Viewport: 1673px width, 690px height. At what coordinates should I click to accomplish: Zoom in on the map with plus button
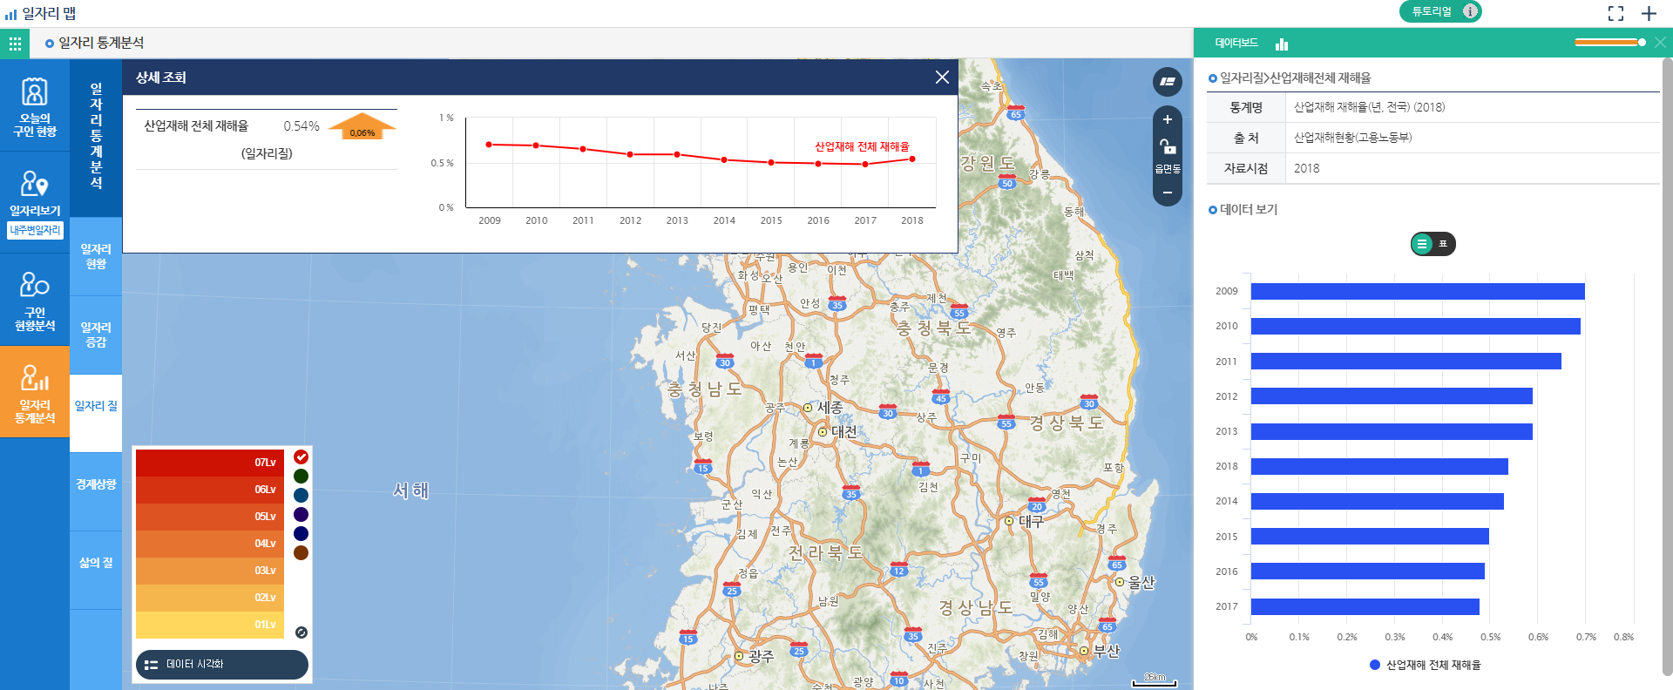coord(1168,119)
